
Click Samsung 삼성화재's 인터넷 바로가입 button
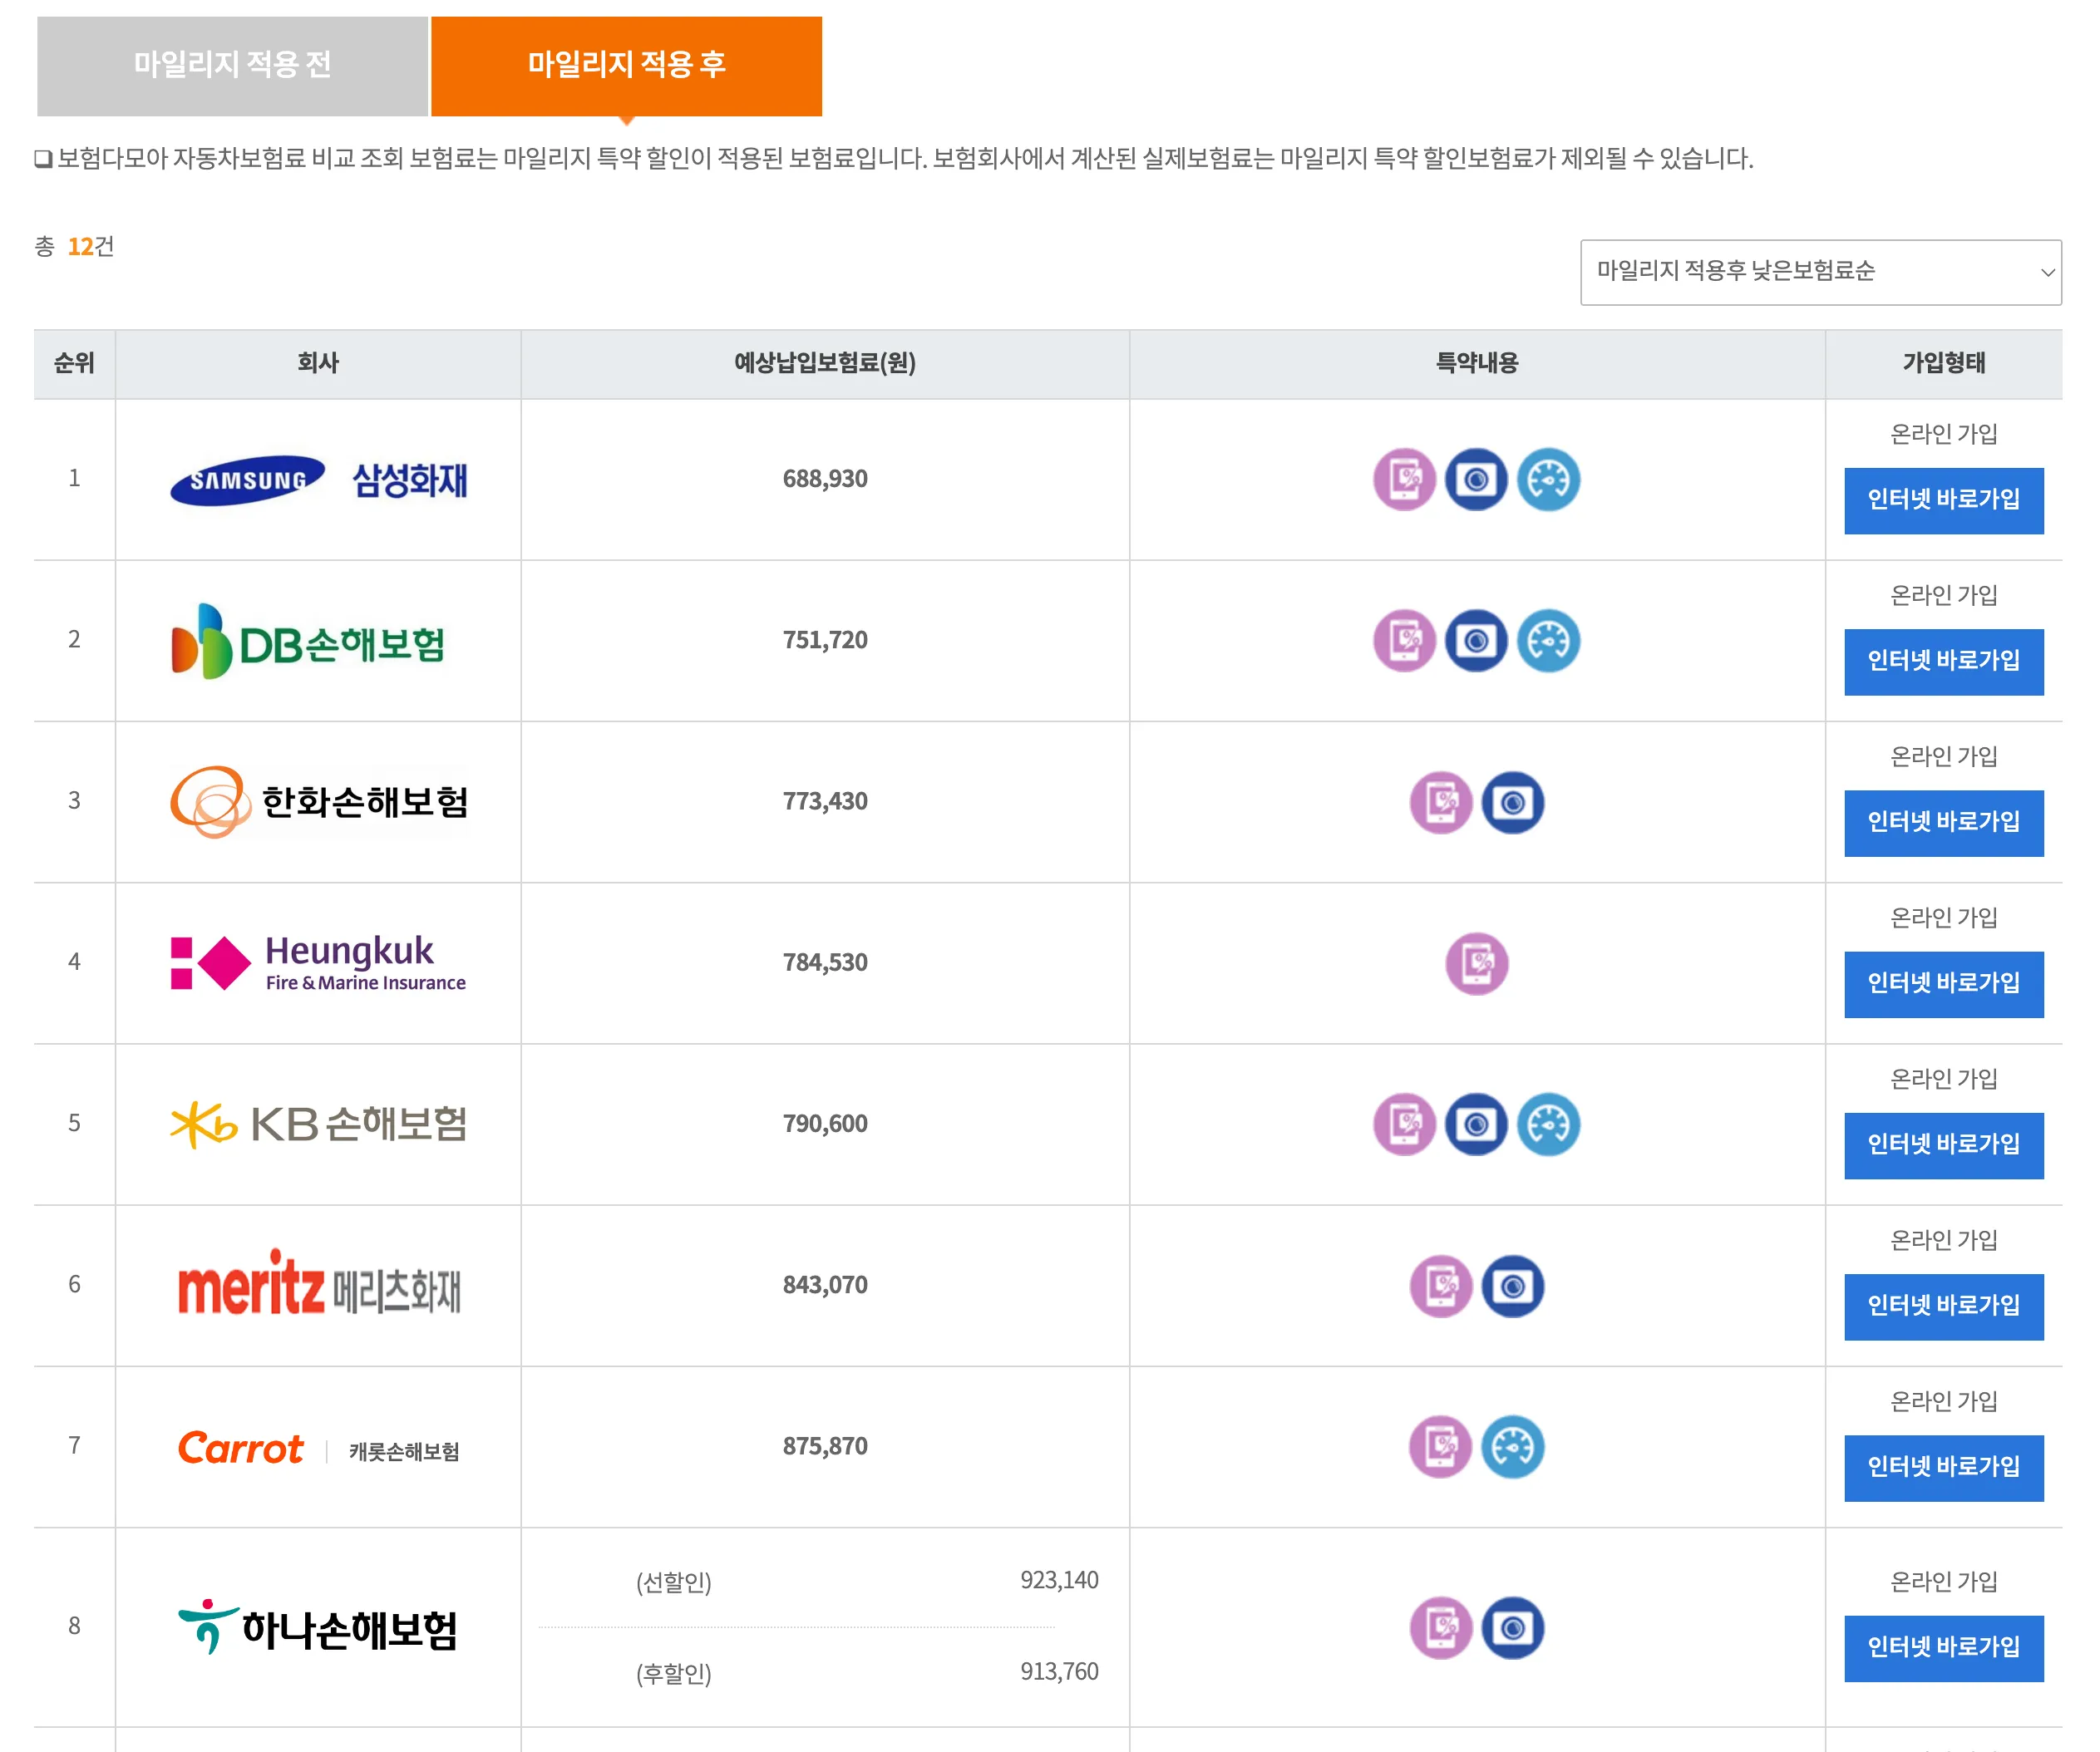pos(1943,503)
